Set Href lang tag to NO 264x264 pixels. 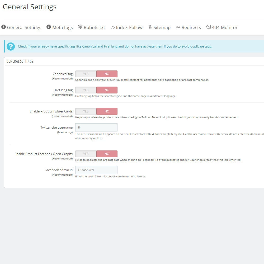click(107, 90)
